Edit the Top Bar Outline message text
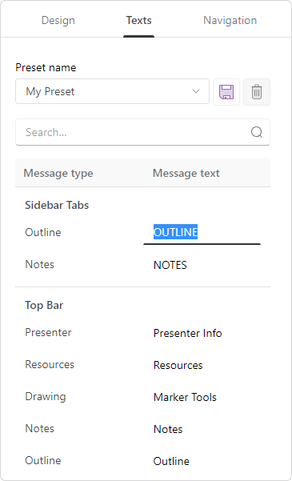This screenshot has height=481, width=292. tap(202, 461)
